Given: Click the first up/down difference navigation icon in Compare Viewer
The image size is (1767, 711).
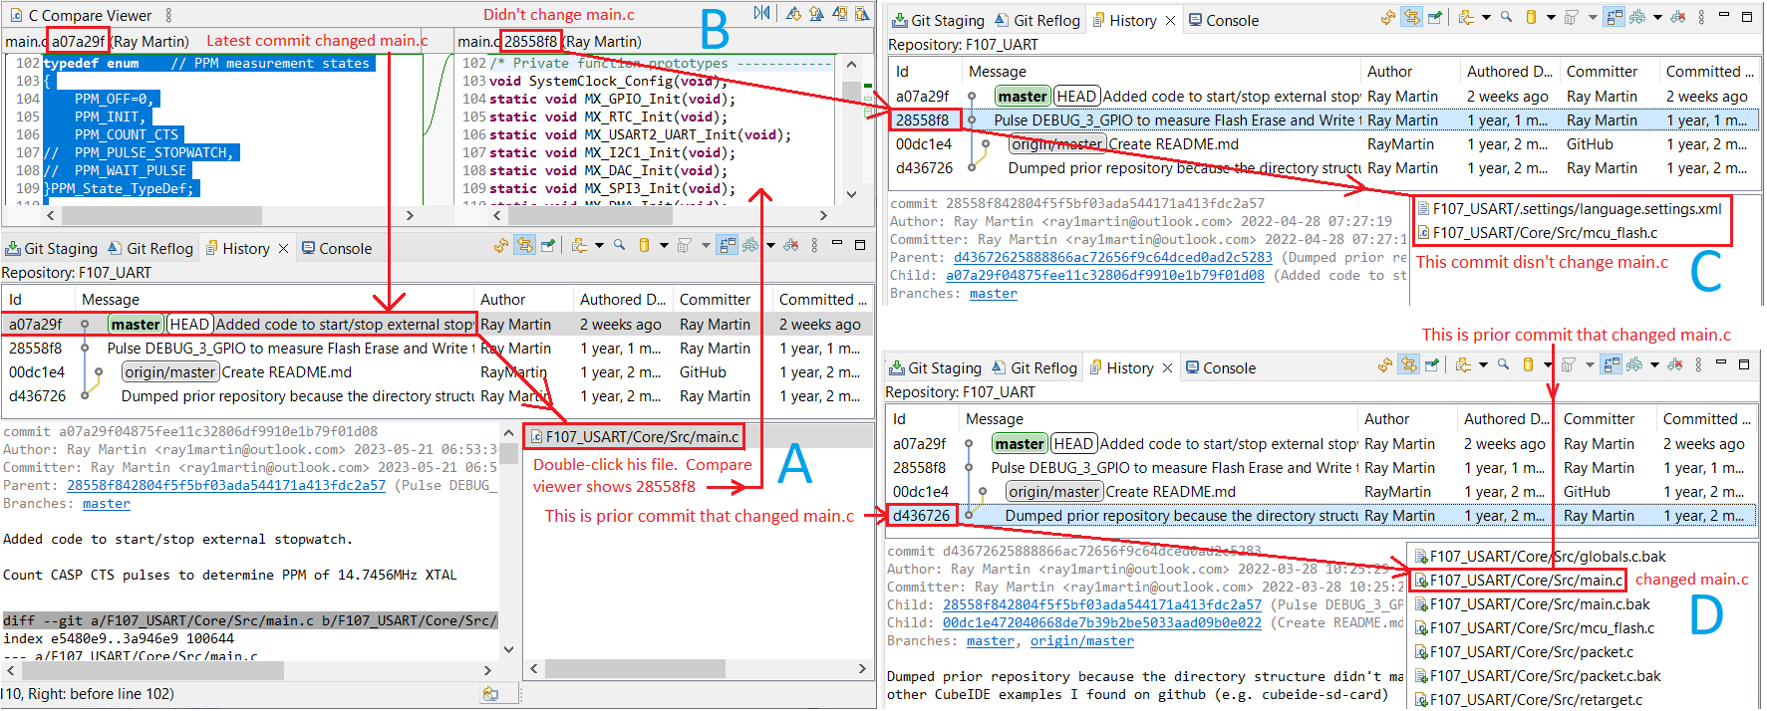Looking at the screenshot, I should pos(794,13).
